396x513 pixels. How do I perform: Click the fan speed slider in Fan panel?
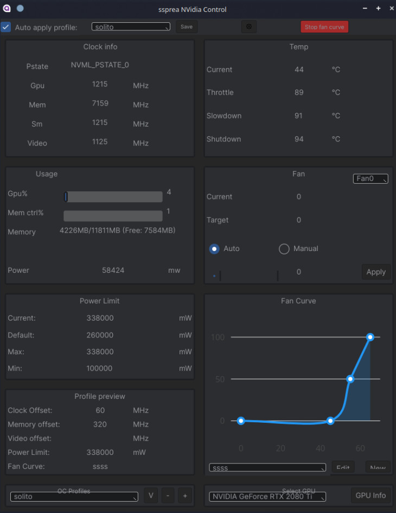coord(245,276)
